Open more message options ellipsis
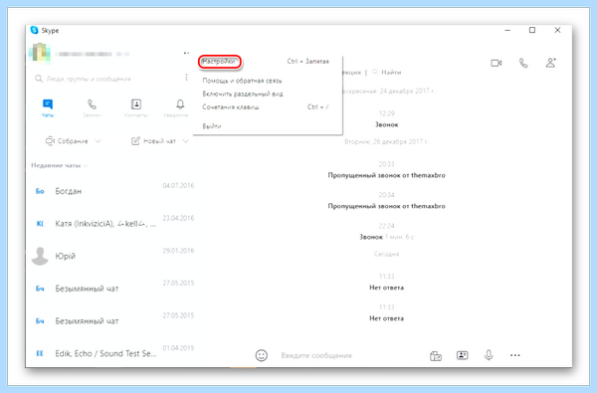The height and width of the screenshot is (393, 597). point(515,355)
